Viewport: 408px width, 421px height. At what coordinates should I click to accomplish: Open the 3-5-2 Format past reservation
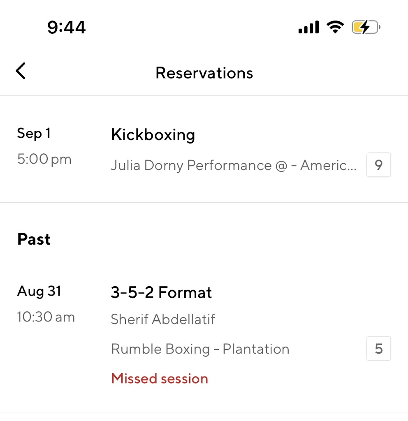161,292
